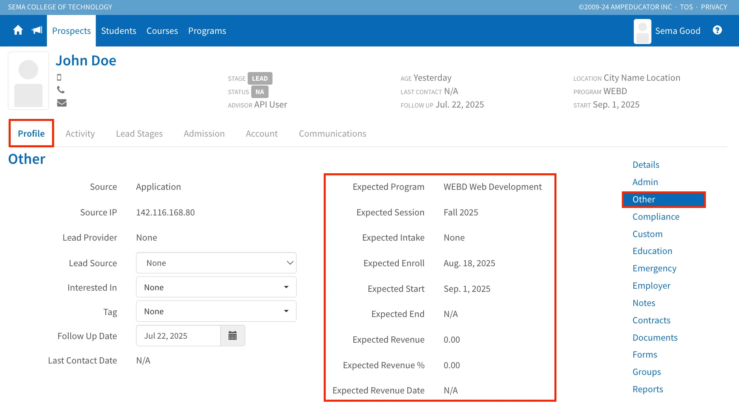Expand the Lead Source dropdown
This screenshot has width=739, height=408.
[x=216, y=263]
